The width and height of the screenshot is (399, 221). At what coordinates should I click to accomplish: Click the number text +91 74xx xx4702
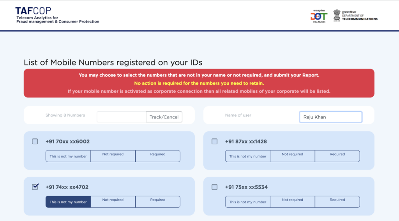pos(67,187)
